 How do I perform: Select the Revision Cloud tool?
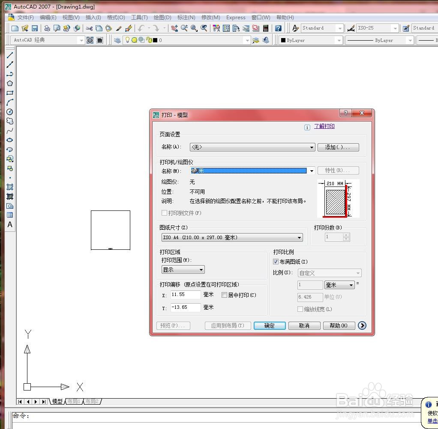[10, 121]
